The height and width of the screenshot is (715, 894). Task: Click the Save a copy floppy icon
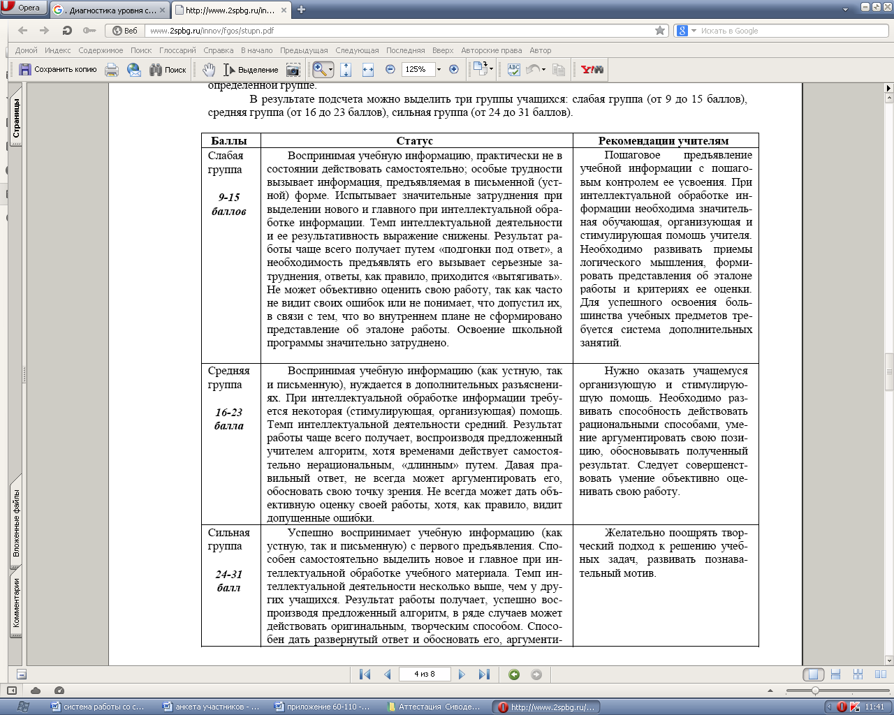tap(25, 70)
